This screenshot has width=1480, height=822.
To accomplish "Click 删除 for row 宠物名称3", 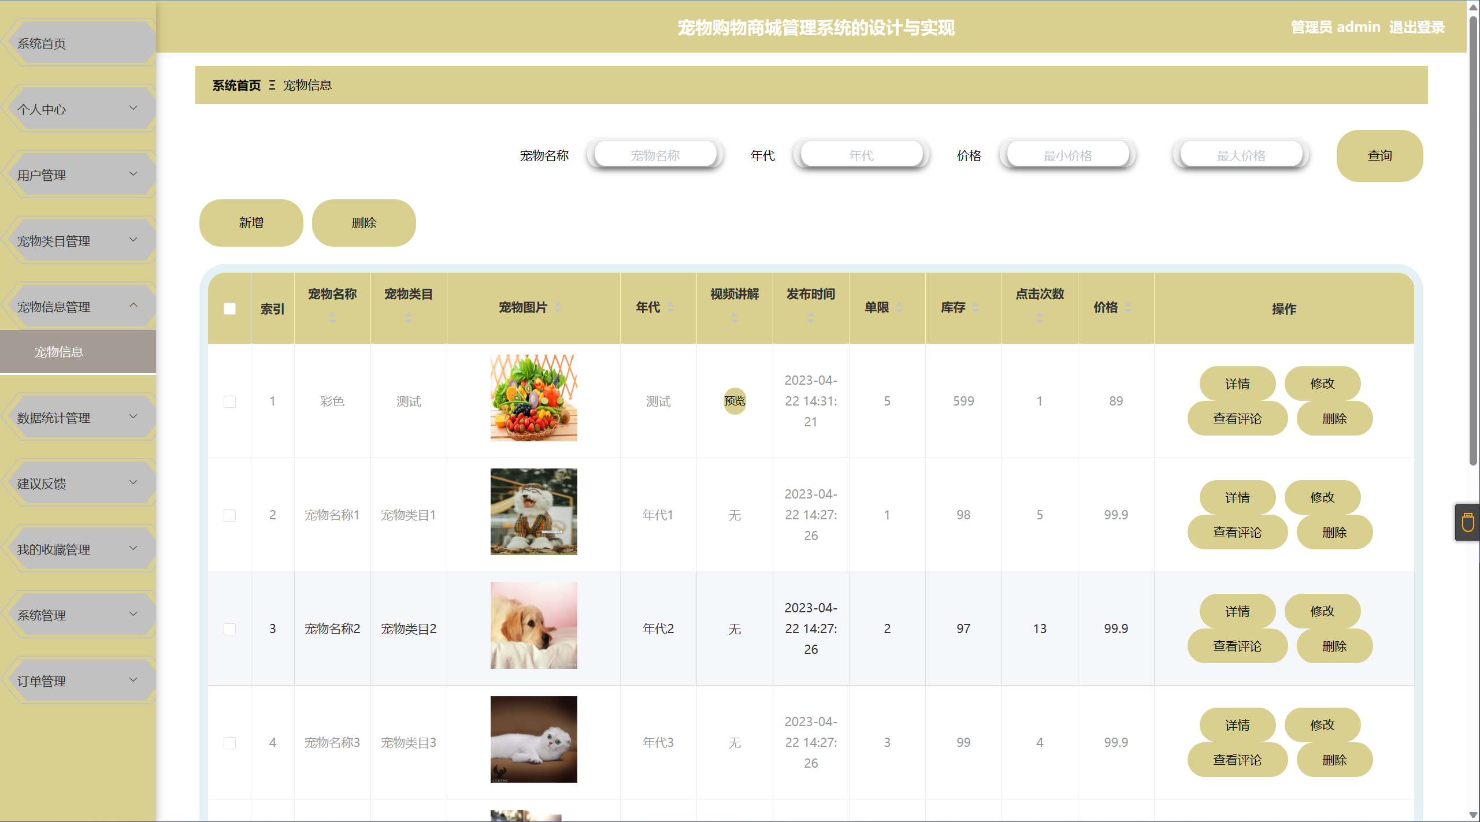I will (x=1334, y=760).
